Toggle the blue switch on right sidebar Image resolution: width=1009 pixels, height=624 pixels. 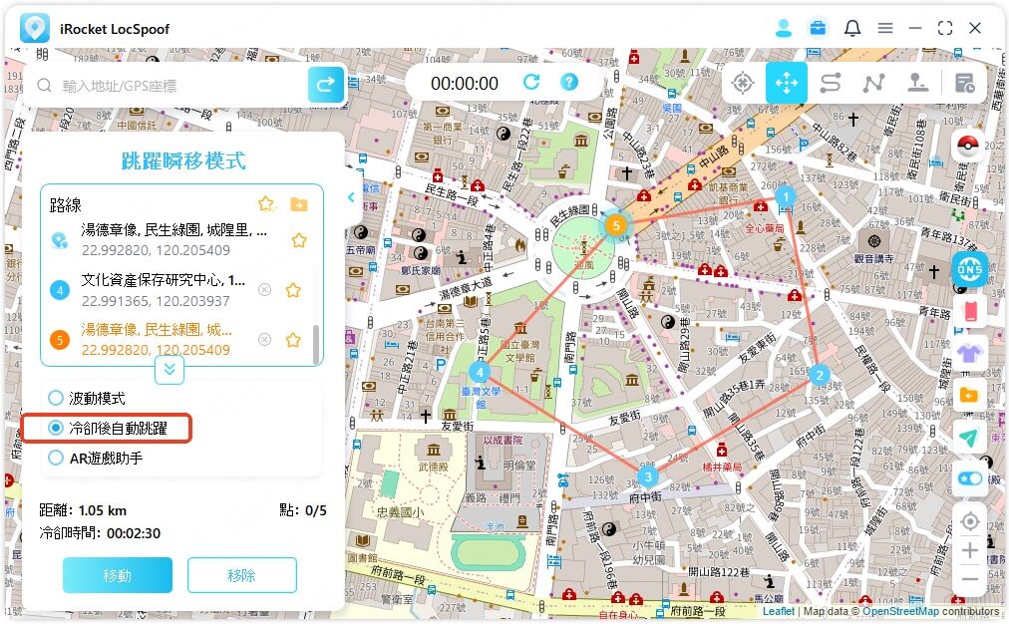(970, 478)
